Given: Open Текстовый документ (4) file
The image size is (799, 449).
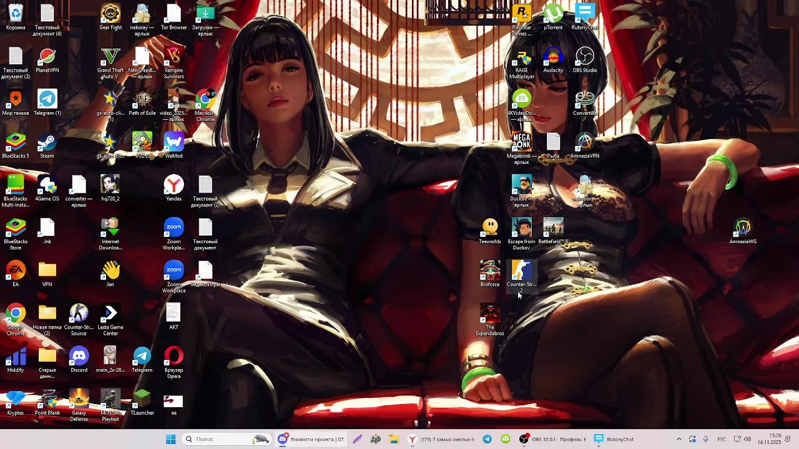Looking at the screenshot, I should (x=47, y=20).
